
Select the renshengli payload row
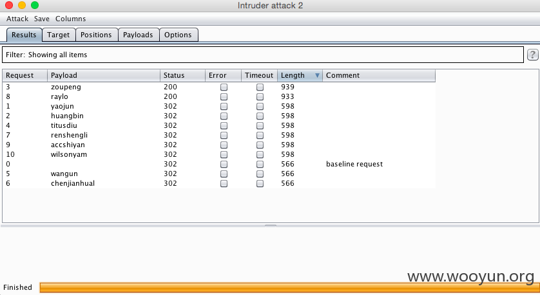coord(219,135)
